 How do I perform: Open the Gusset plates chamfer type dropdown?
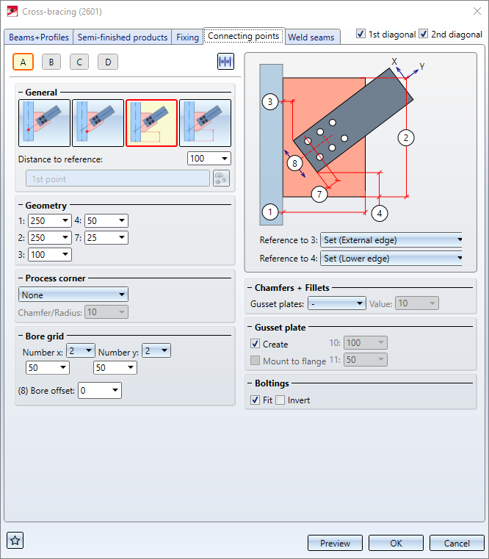[x=337, y=303]
